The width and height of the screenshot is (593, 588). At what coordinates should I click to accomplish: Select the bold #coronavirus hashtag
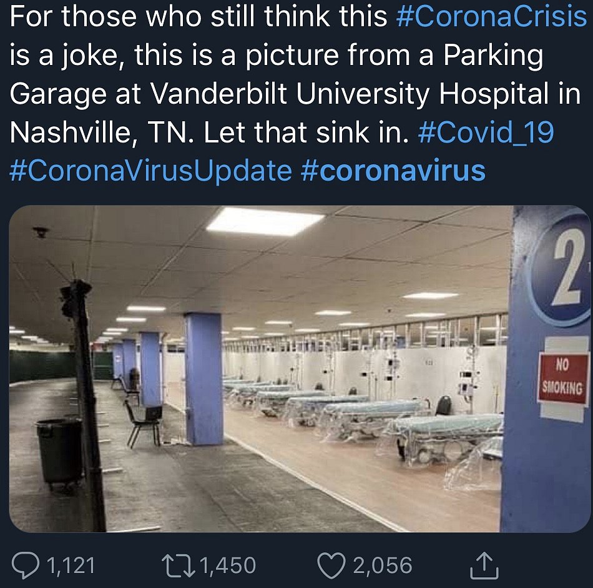coord(393,171)
